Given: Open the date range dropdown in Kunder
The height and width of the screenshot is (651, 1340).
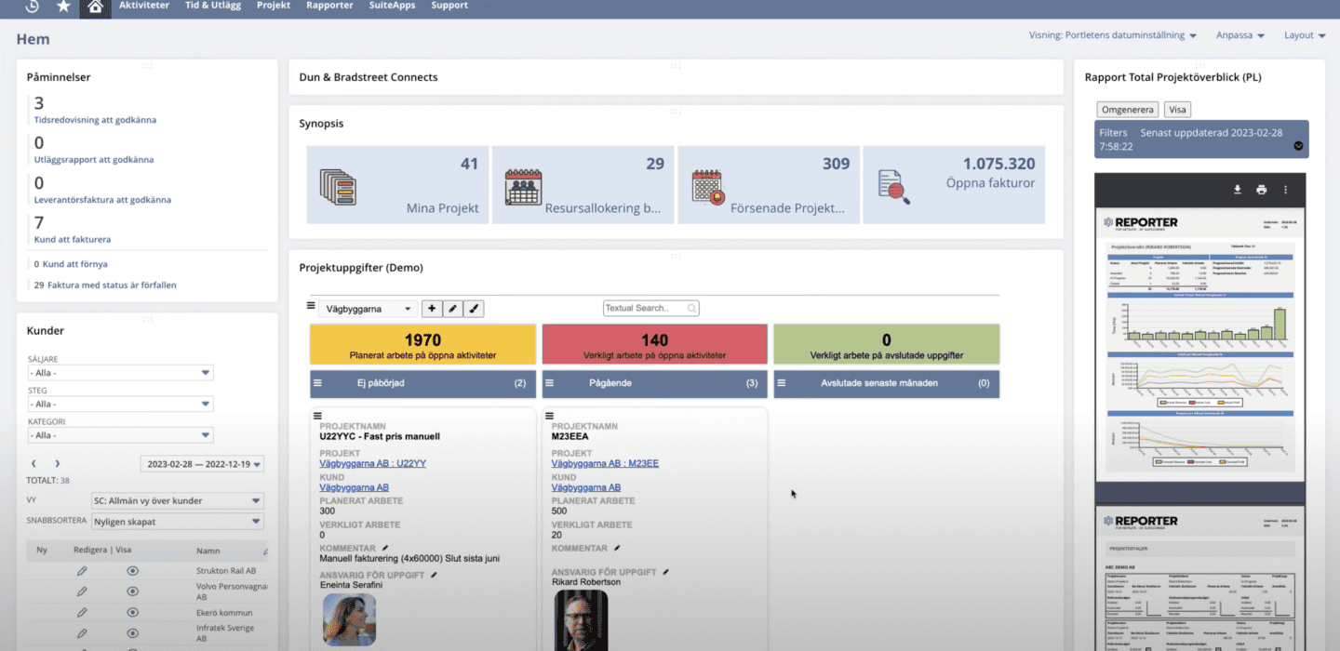Looking at the screenshot, I should 202,464.
